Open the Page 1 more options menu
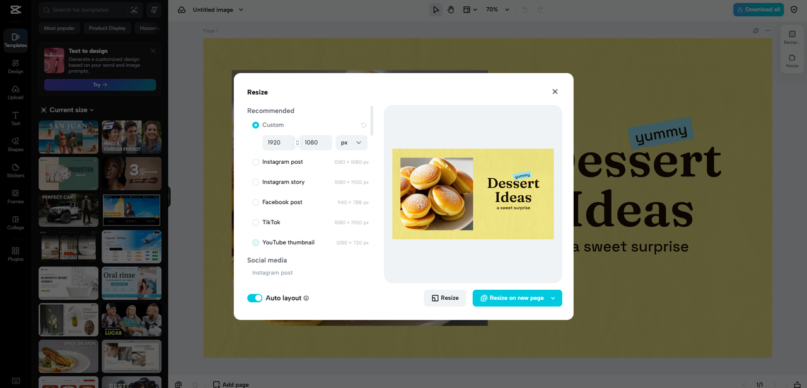807x388 pixels. (x=768, y=30)
